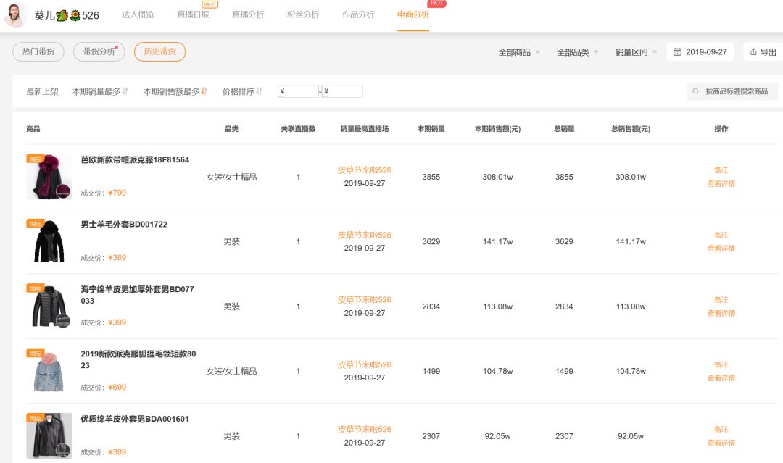This screenshot has width=783, height=463.
Task: Open 查看详情 for 芭欧新款带帽派克服
Action: tap(721, 184)
